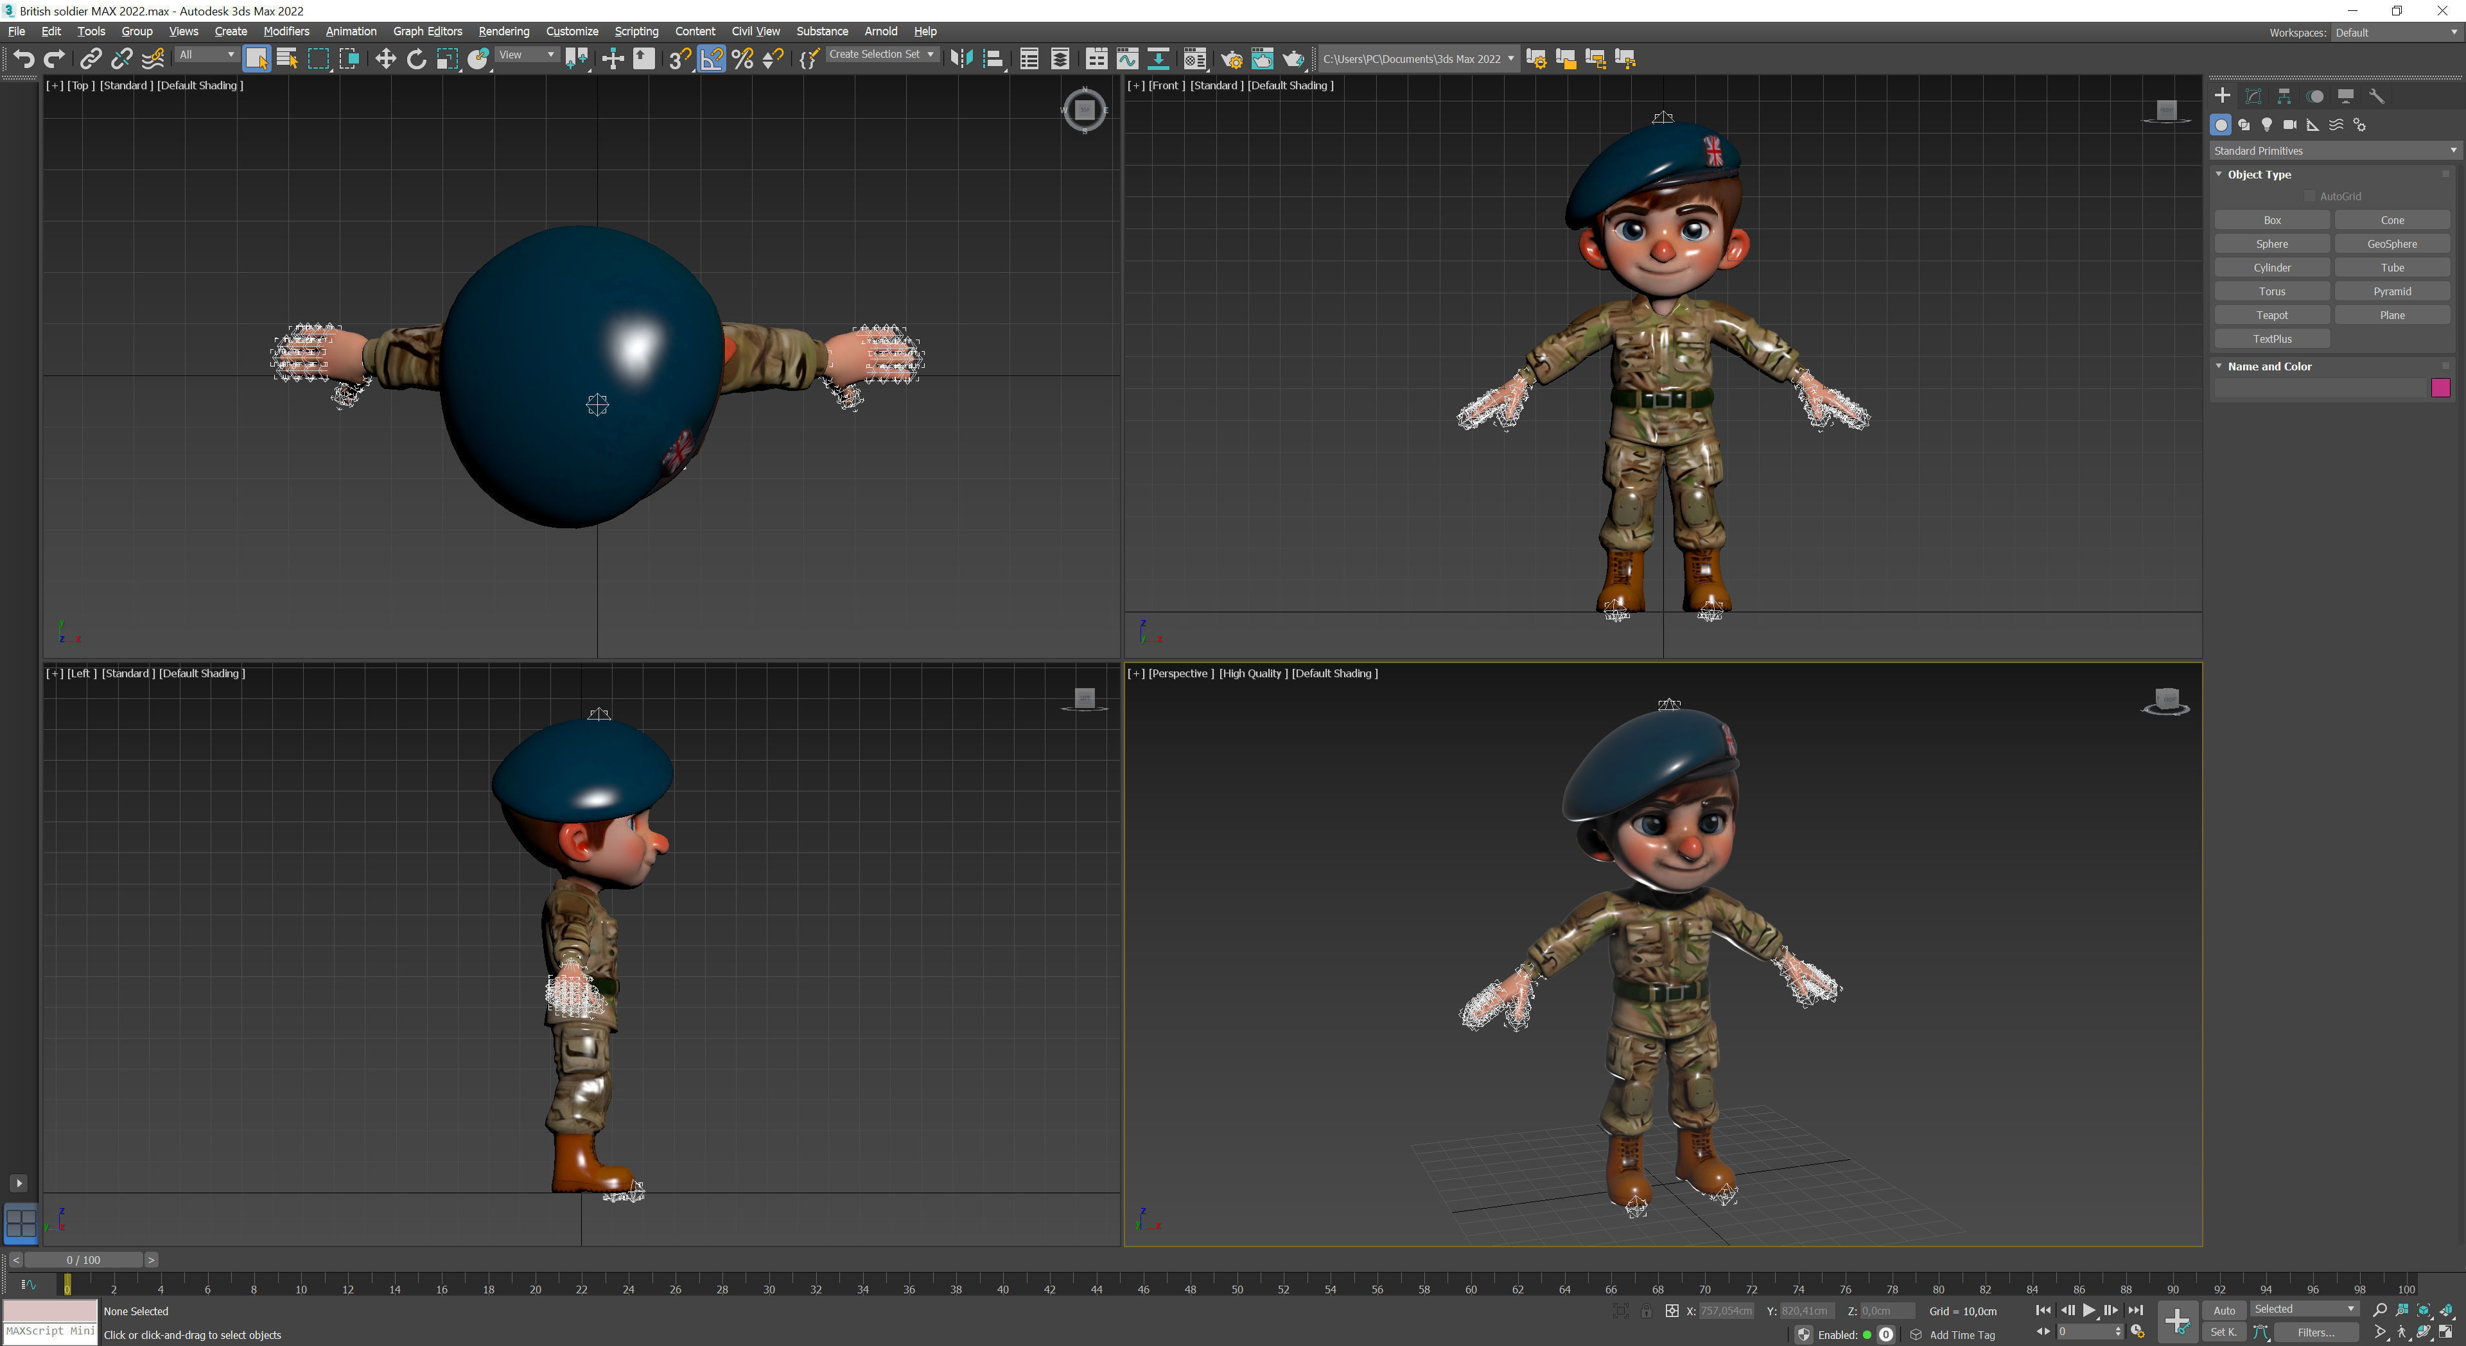The width and height of the screenshot is (2466, 1346).
Task: Open the Create Selection Set dropdown
Action: click(882, 55)
